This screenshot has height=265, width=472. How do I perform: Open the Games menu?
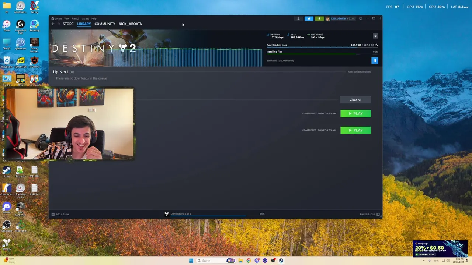click(x=85, y=18)
